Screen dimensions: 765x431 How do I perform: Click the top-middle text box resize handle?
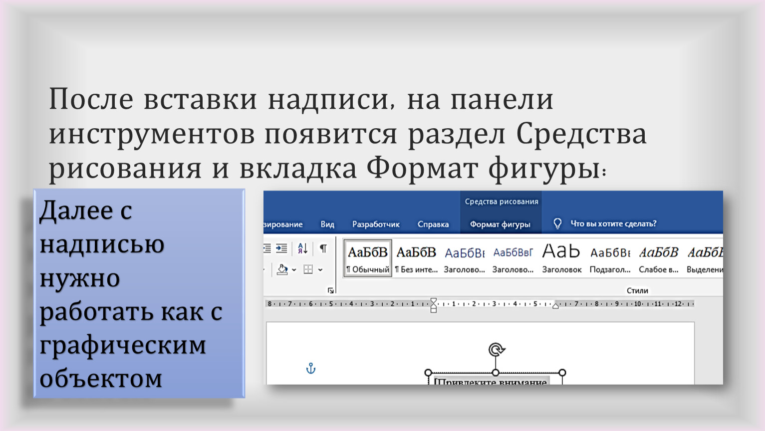(x=496, y=373)
